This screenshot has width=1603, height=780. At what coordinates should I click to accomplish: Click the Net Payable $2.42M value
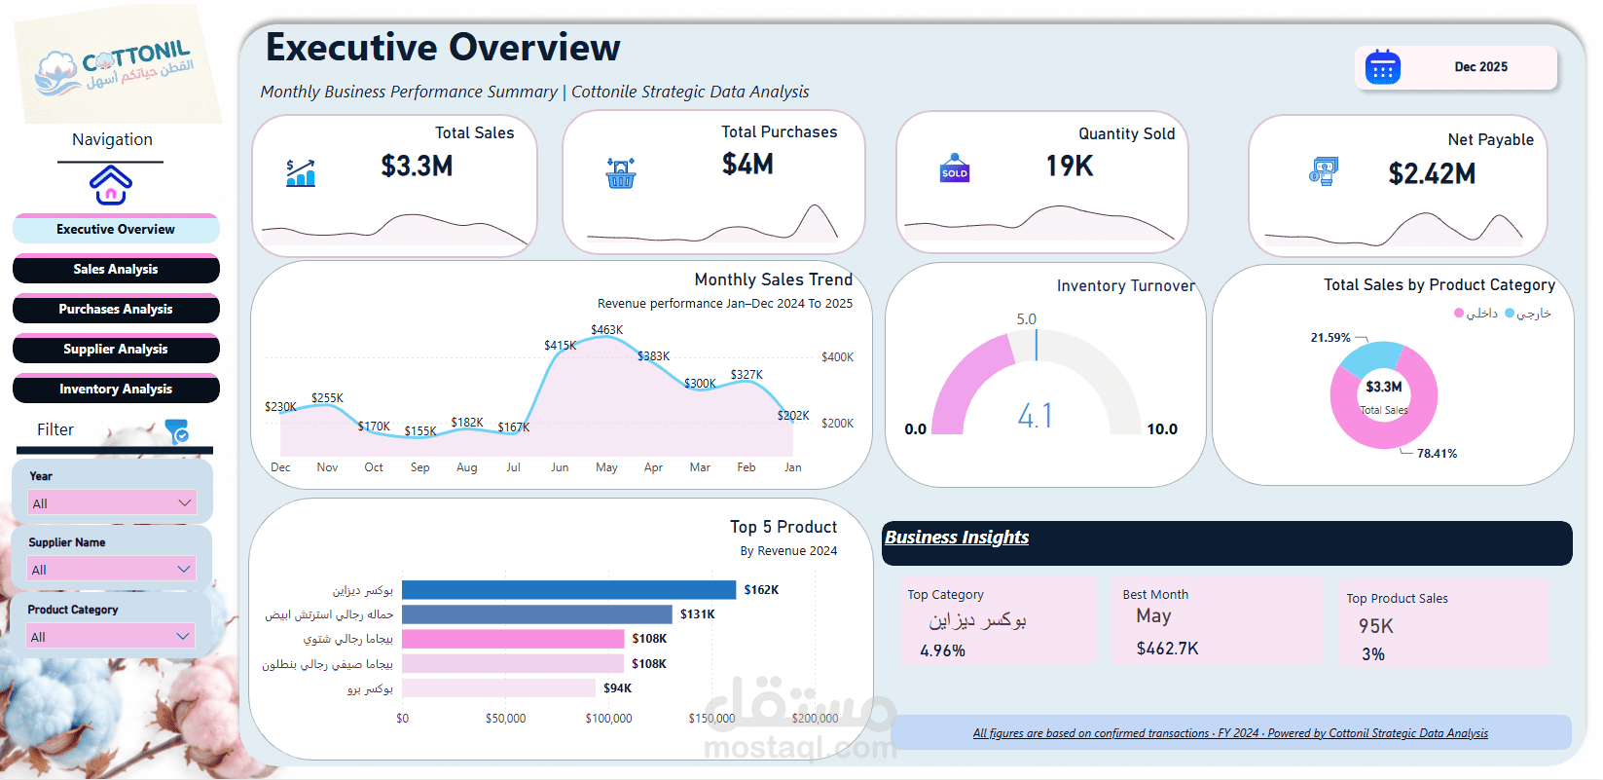tap(1432, 174)
